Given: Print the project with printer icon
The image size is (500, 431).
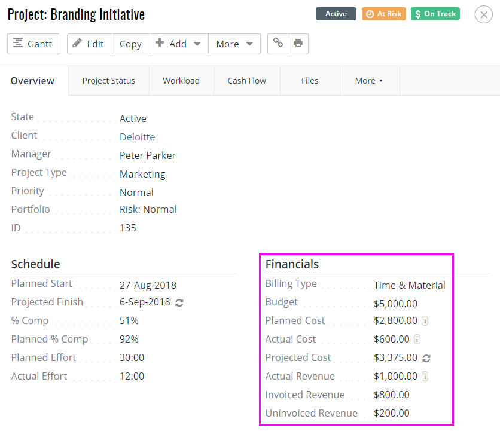Looking at the screenshot, I should [x=298, y=44].
